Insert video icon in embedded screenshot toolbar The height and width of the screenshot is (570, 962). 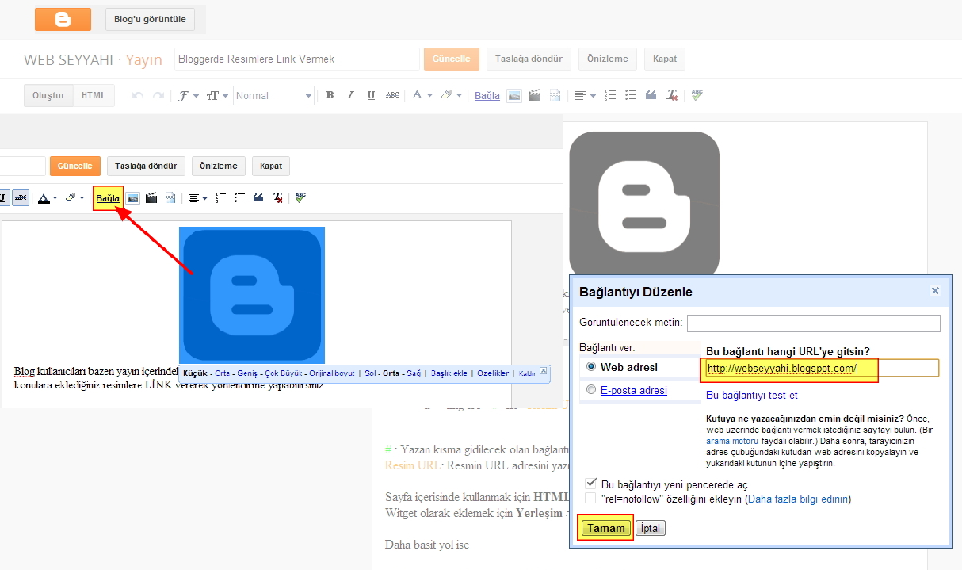pos(151,197)
